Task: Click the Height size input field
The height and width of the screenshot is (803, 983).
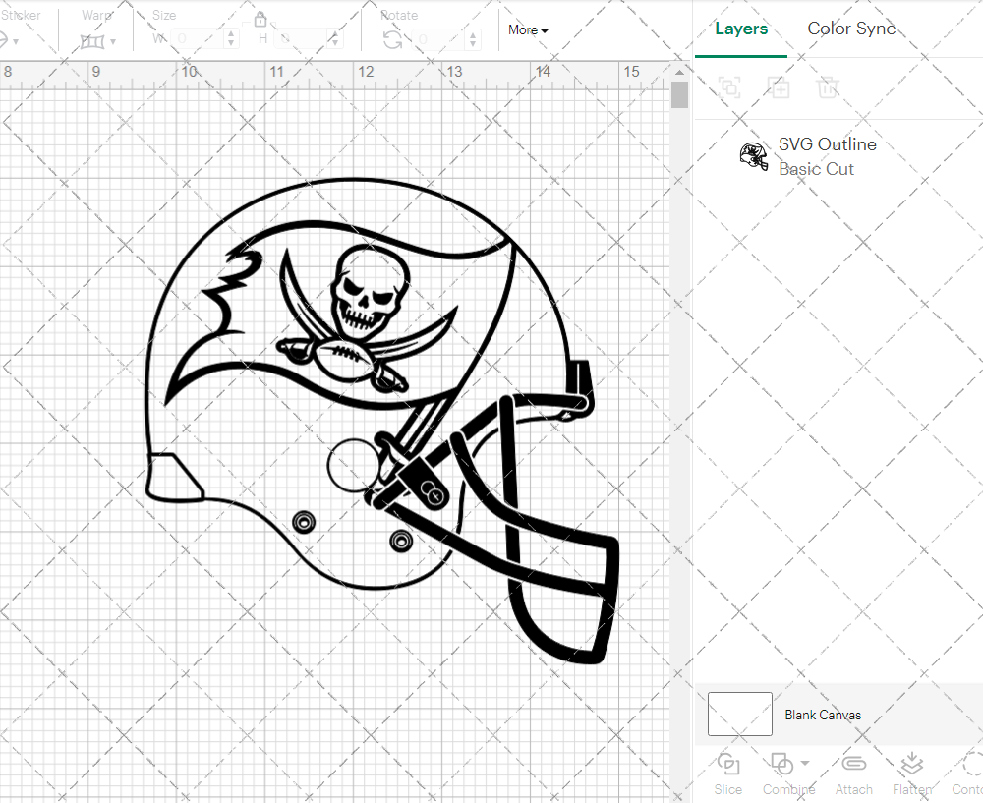Action: [302, 39]
